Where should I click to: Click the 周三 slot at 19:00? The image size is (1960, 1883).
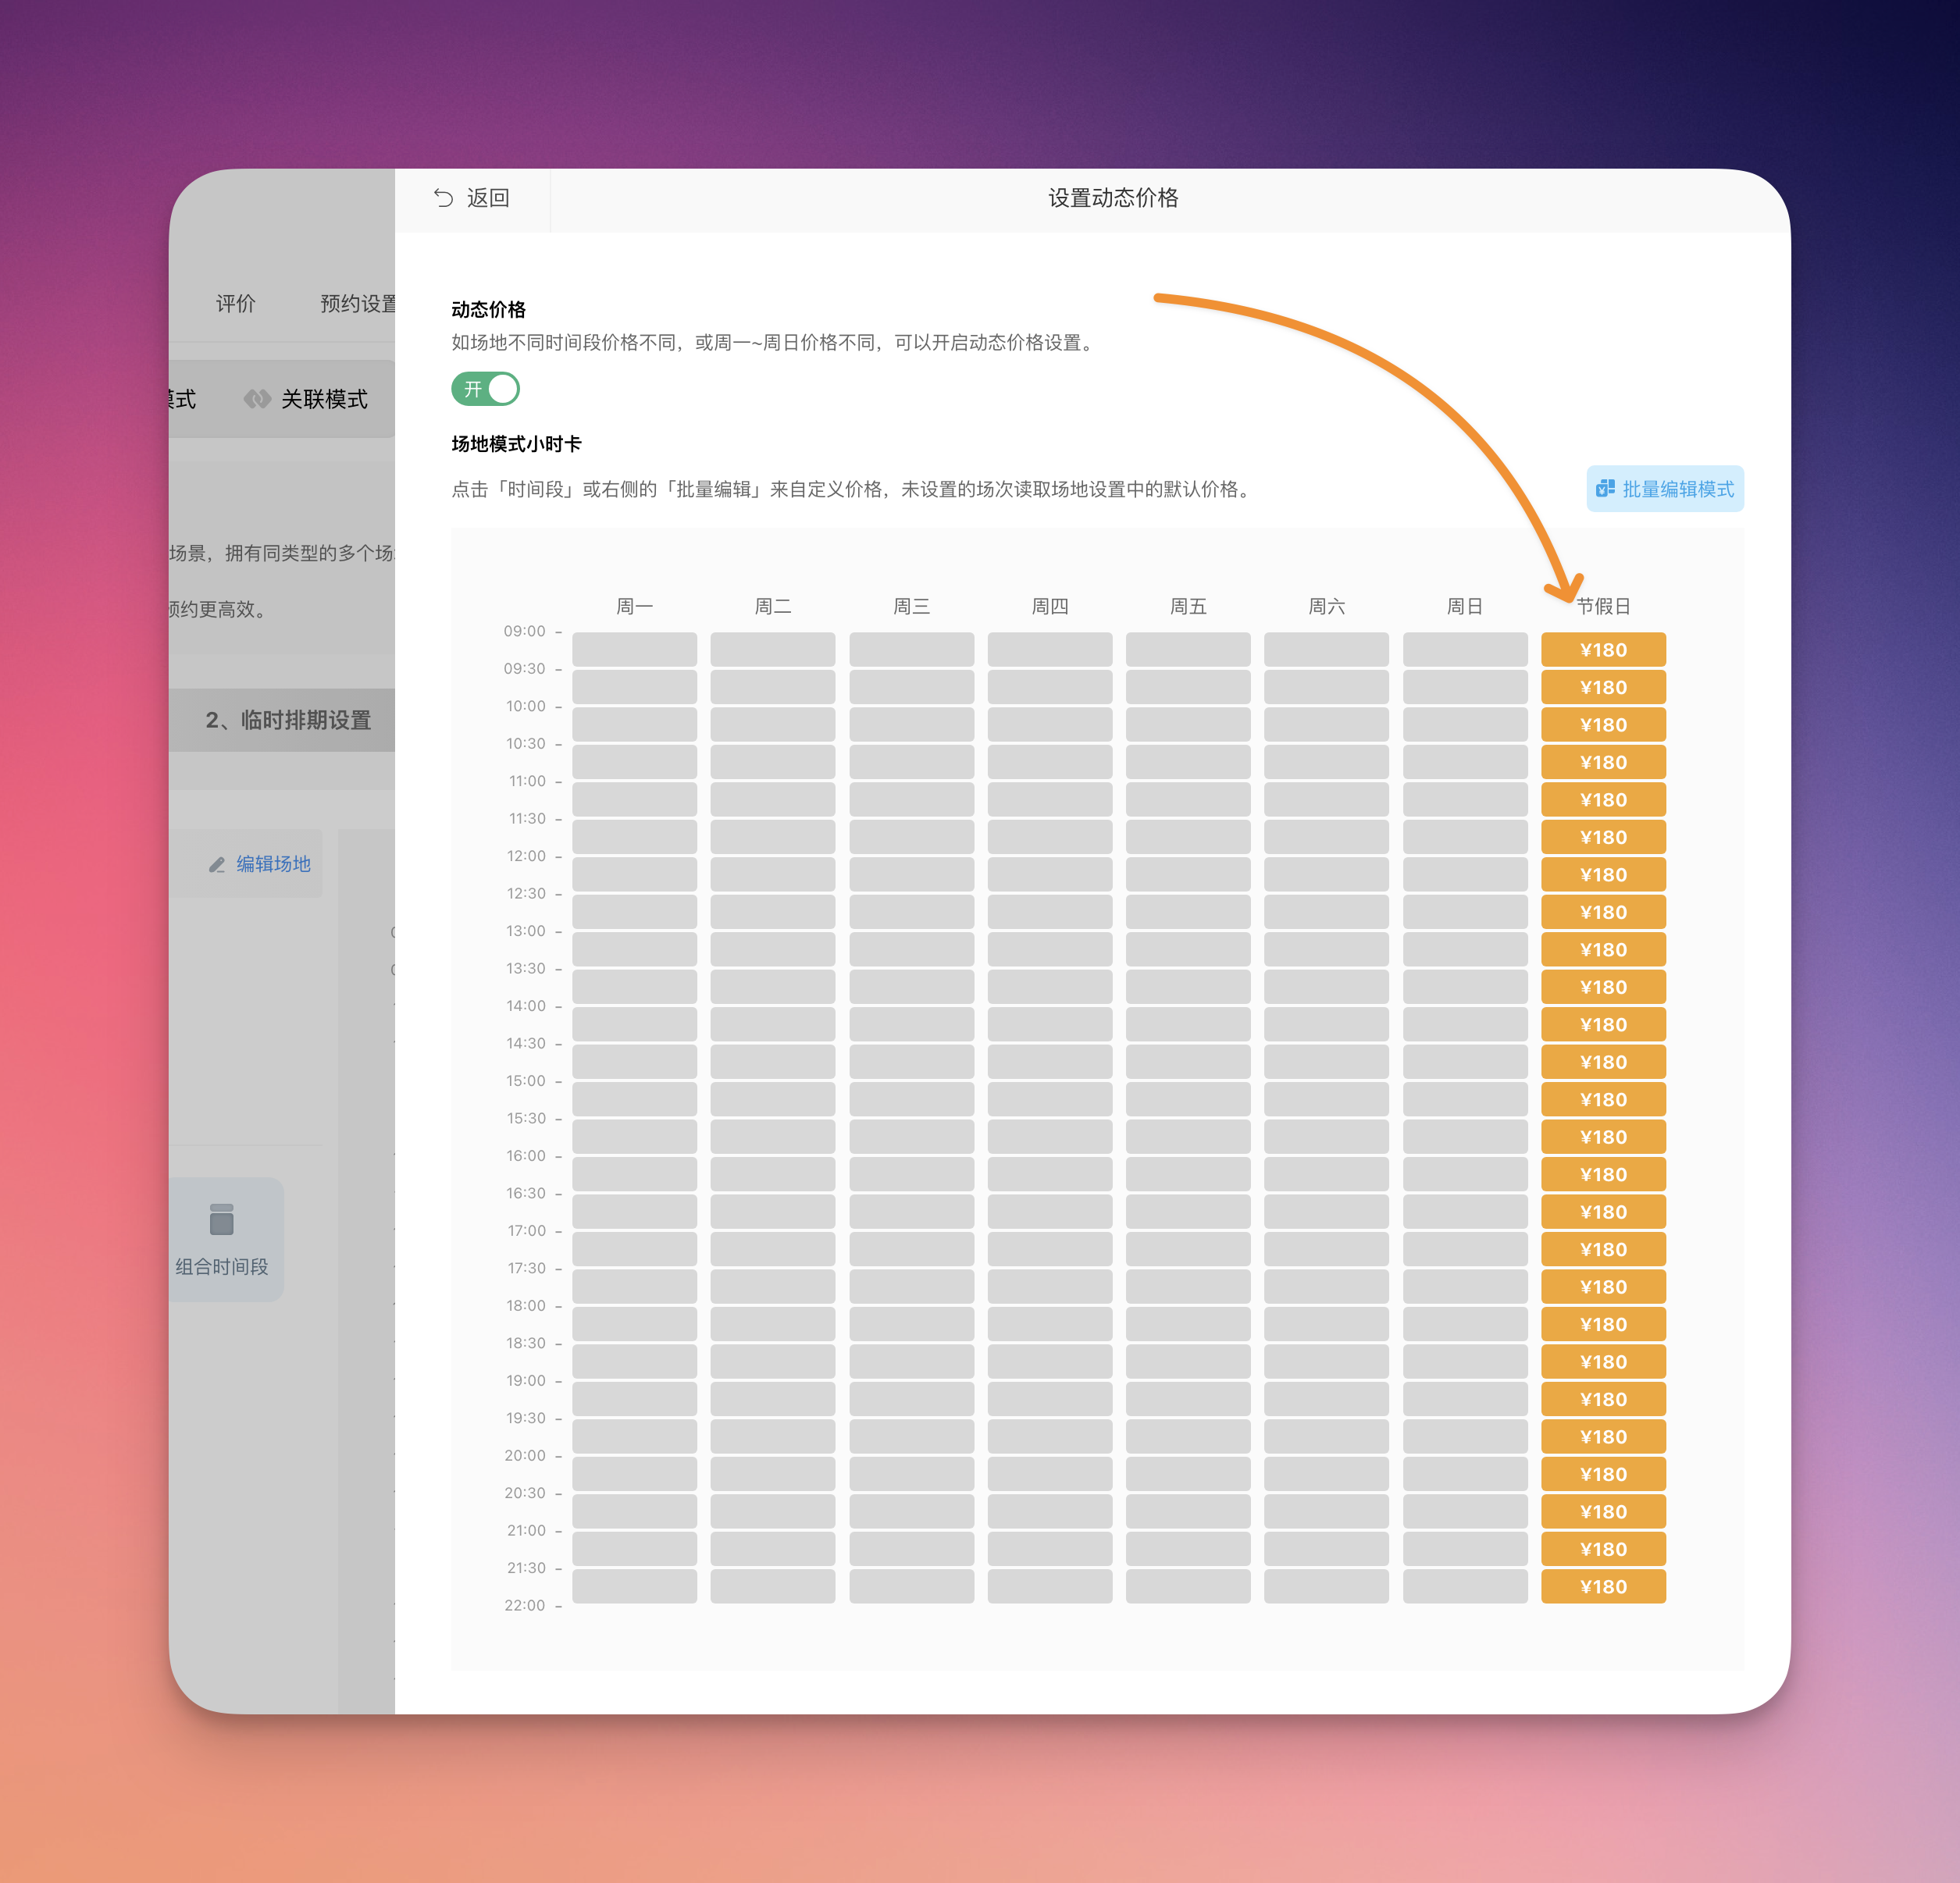pyautogui.click(x=911, y=1399)
